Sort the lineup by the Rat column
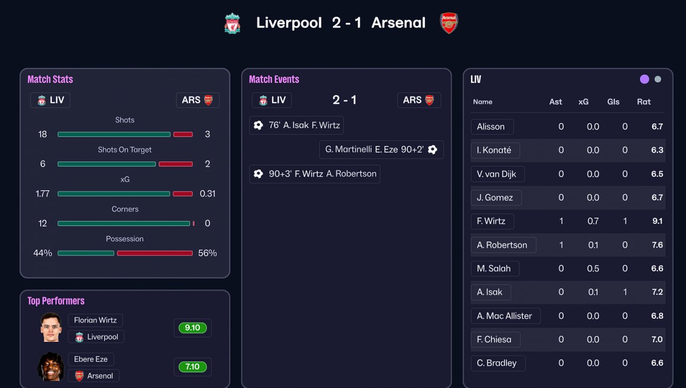 click(644, 102)
